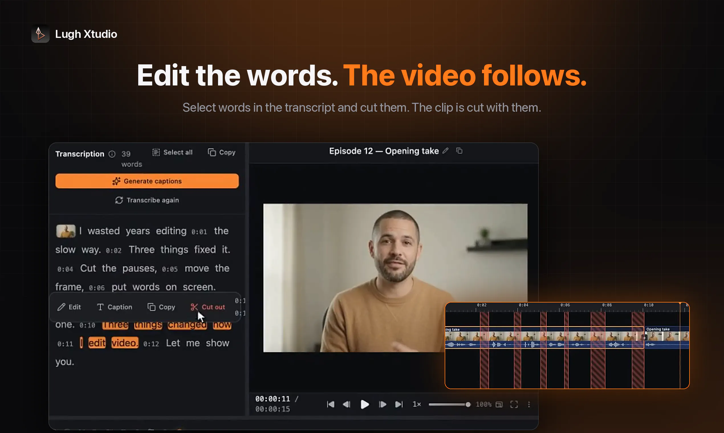Open the player more options menu
724x433 pixels.
pyautogui.click(x=529, y=405)
